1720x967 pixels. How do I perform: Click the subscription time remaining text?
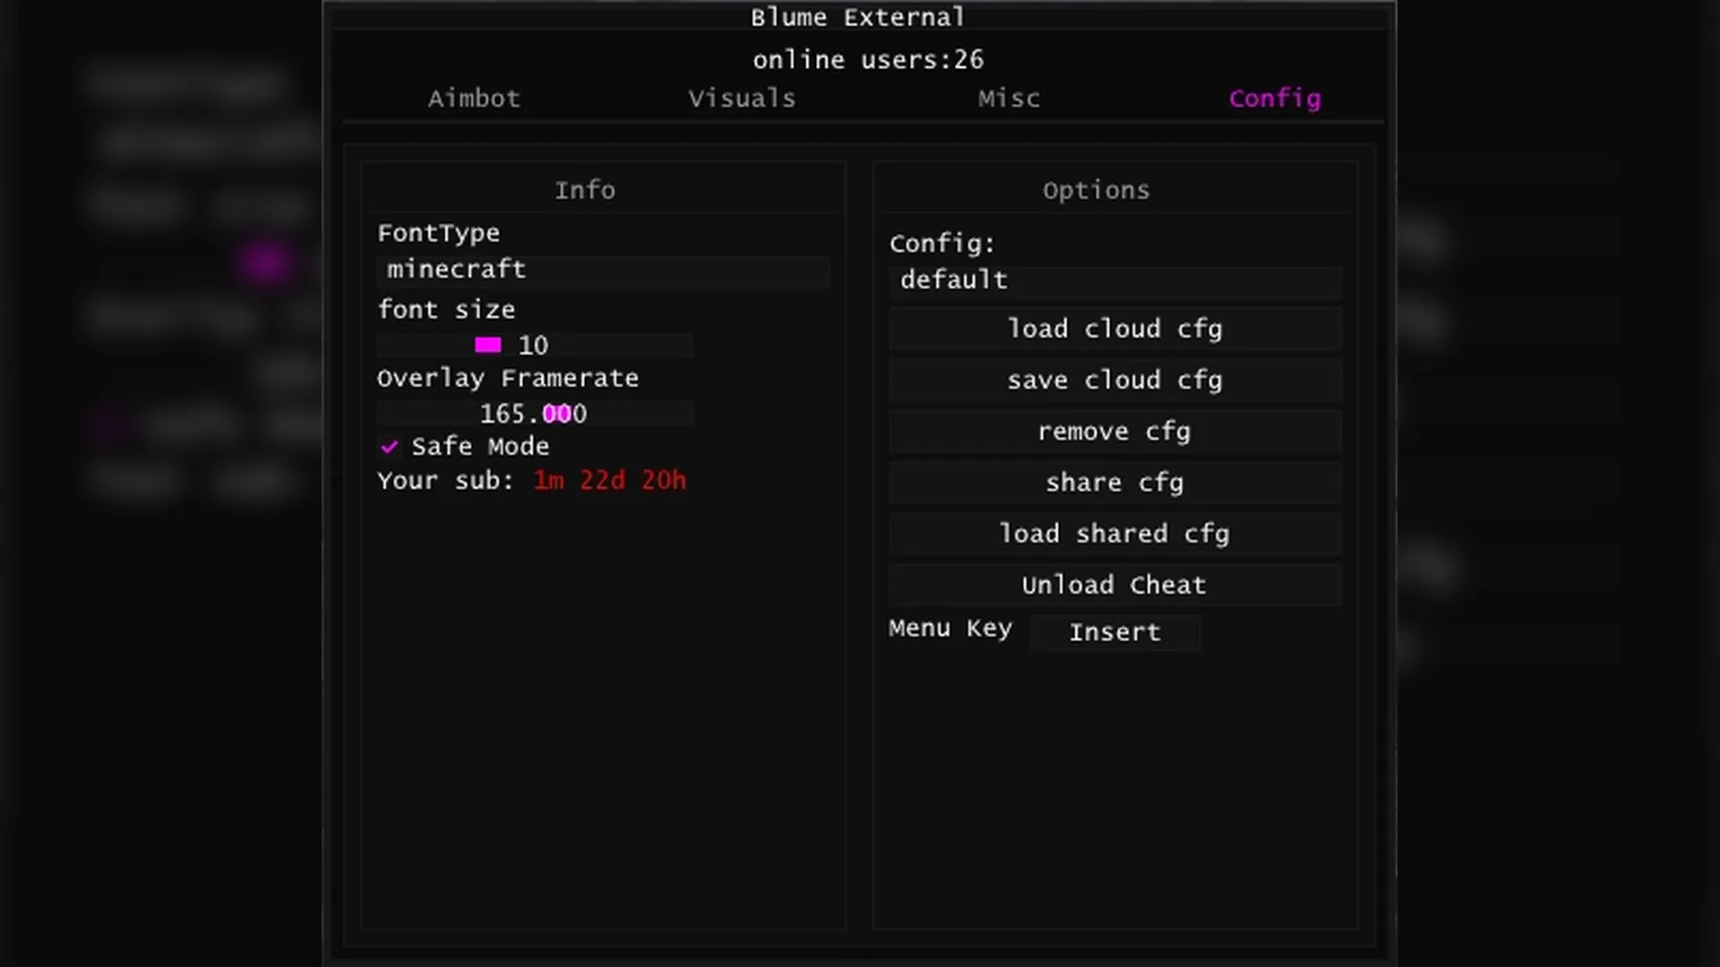pos(609,481)
